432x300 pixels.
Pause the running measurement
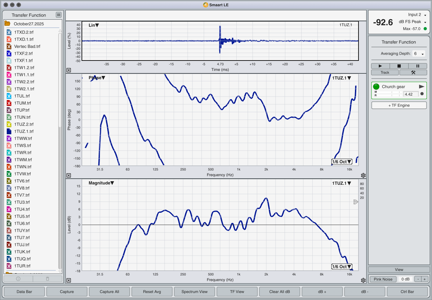[417, 66]
